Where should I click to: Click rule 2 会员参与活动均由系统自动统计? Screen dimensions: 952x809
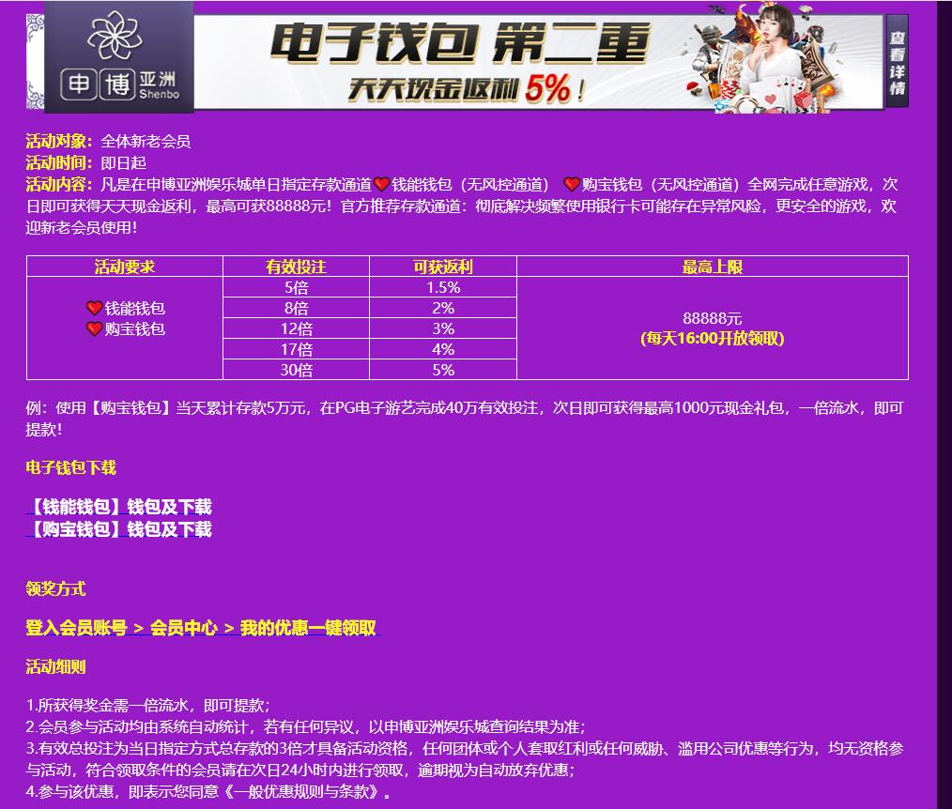[x=305, y=726]
